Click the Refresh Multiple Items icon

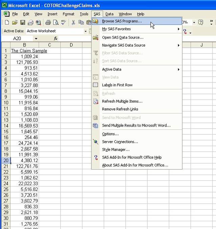[95, 101]
